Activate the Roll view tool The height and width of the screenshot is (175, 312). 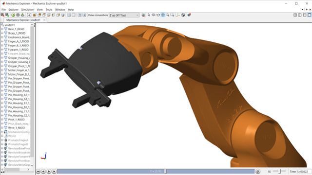tap(158, 15)
